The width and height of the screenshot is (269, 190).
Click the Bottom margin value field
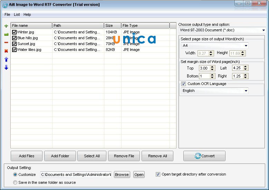[x=204, y=76]
